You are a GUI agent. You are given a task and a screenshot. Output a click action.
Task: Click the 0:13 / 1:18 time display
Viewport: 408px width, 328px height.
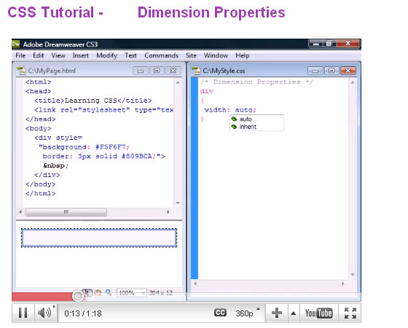coord(83,313)
